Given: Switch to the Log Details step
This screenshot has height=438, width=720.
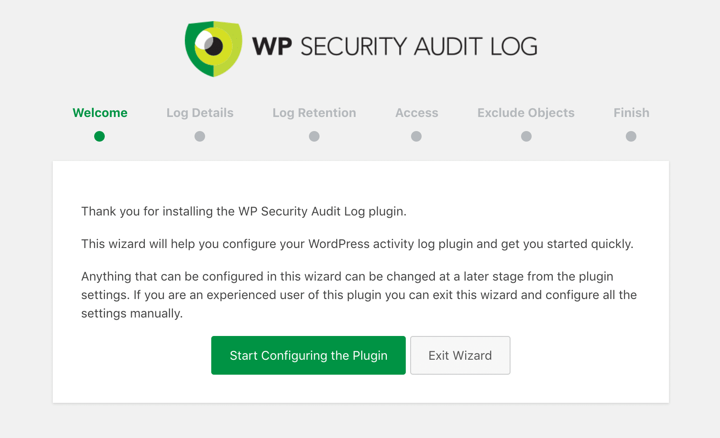Looking at the screenshot, I should point(199,113).
